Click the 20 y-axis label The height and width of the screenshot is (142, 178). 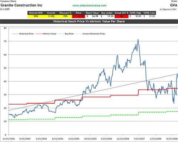pos(5,108)
